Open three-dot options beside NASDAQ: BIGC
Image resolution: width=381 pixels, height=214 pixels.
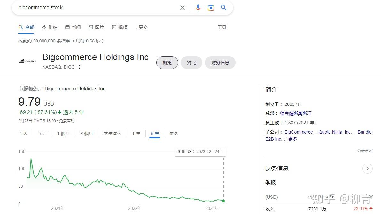tap(79, 67)
